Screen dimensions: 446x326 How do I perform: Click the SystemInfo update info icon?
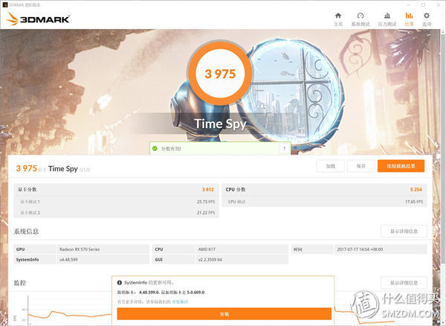(120, 283)
